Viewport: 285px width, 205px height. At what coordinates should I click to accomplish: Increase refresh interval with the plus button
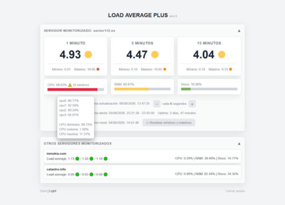(x=192, y=104)
